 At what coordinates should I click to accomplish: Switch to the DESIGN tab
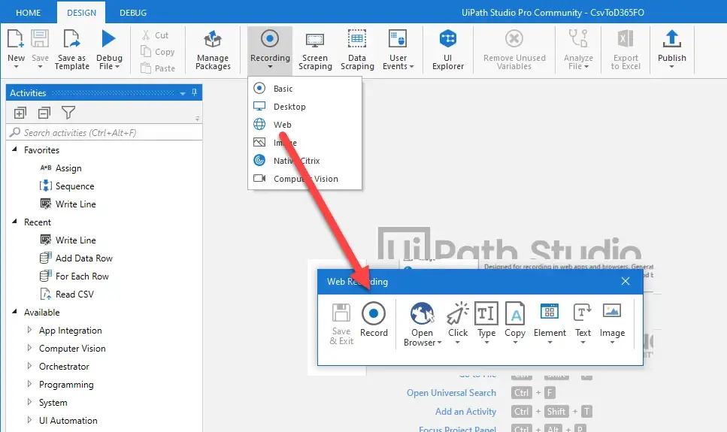[82, 13]
